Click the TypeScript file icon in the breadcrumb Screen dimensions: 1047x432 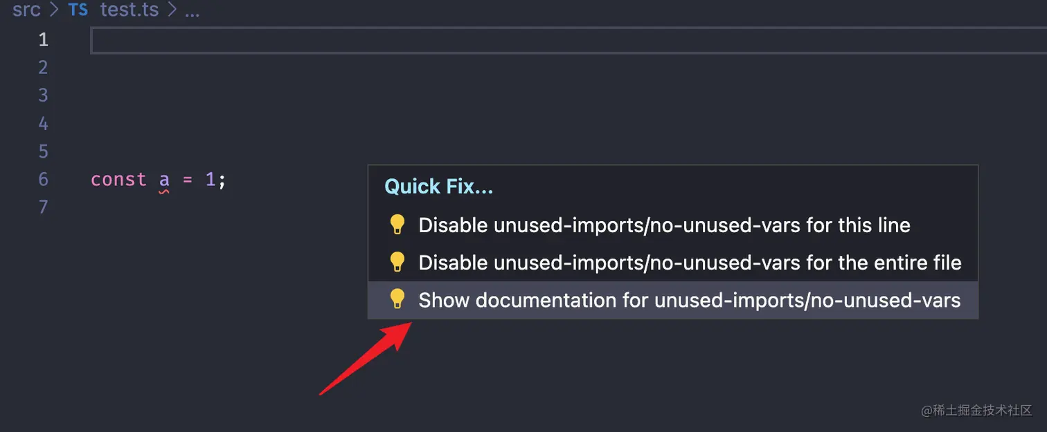pyautogui.click(x=78, y=10)
